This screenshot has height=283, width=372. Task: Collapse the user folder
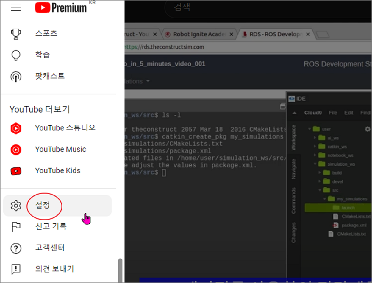pos(310,129)
